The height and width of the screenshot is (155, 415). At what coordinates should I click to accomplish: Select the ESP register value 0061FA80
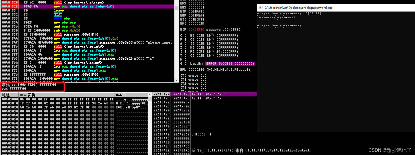pos(196,12)
